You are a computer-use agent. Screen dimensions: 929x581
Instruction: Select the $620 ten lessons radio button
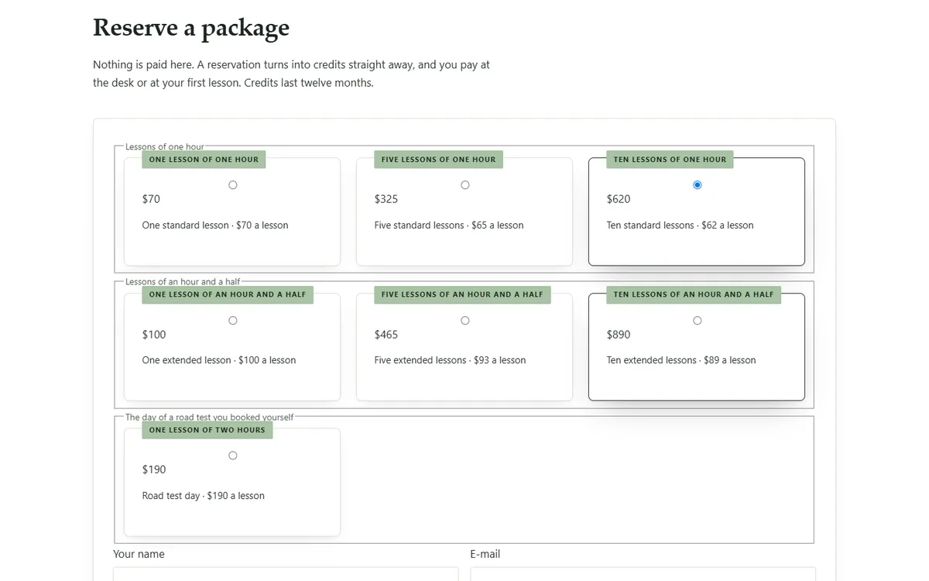click(698, 185)
